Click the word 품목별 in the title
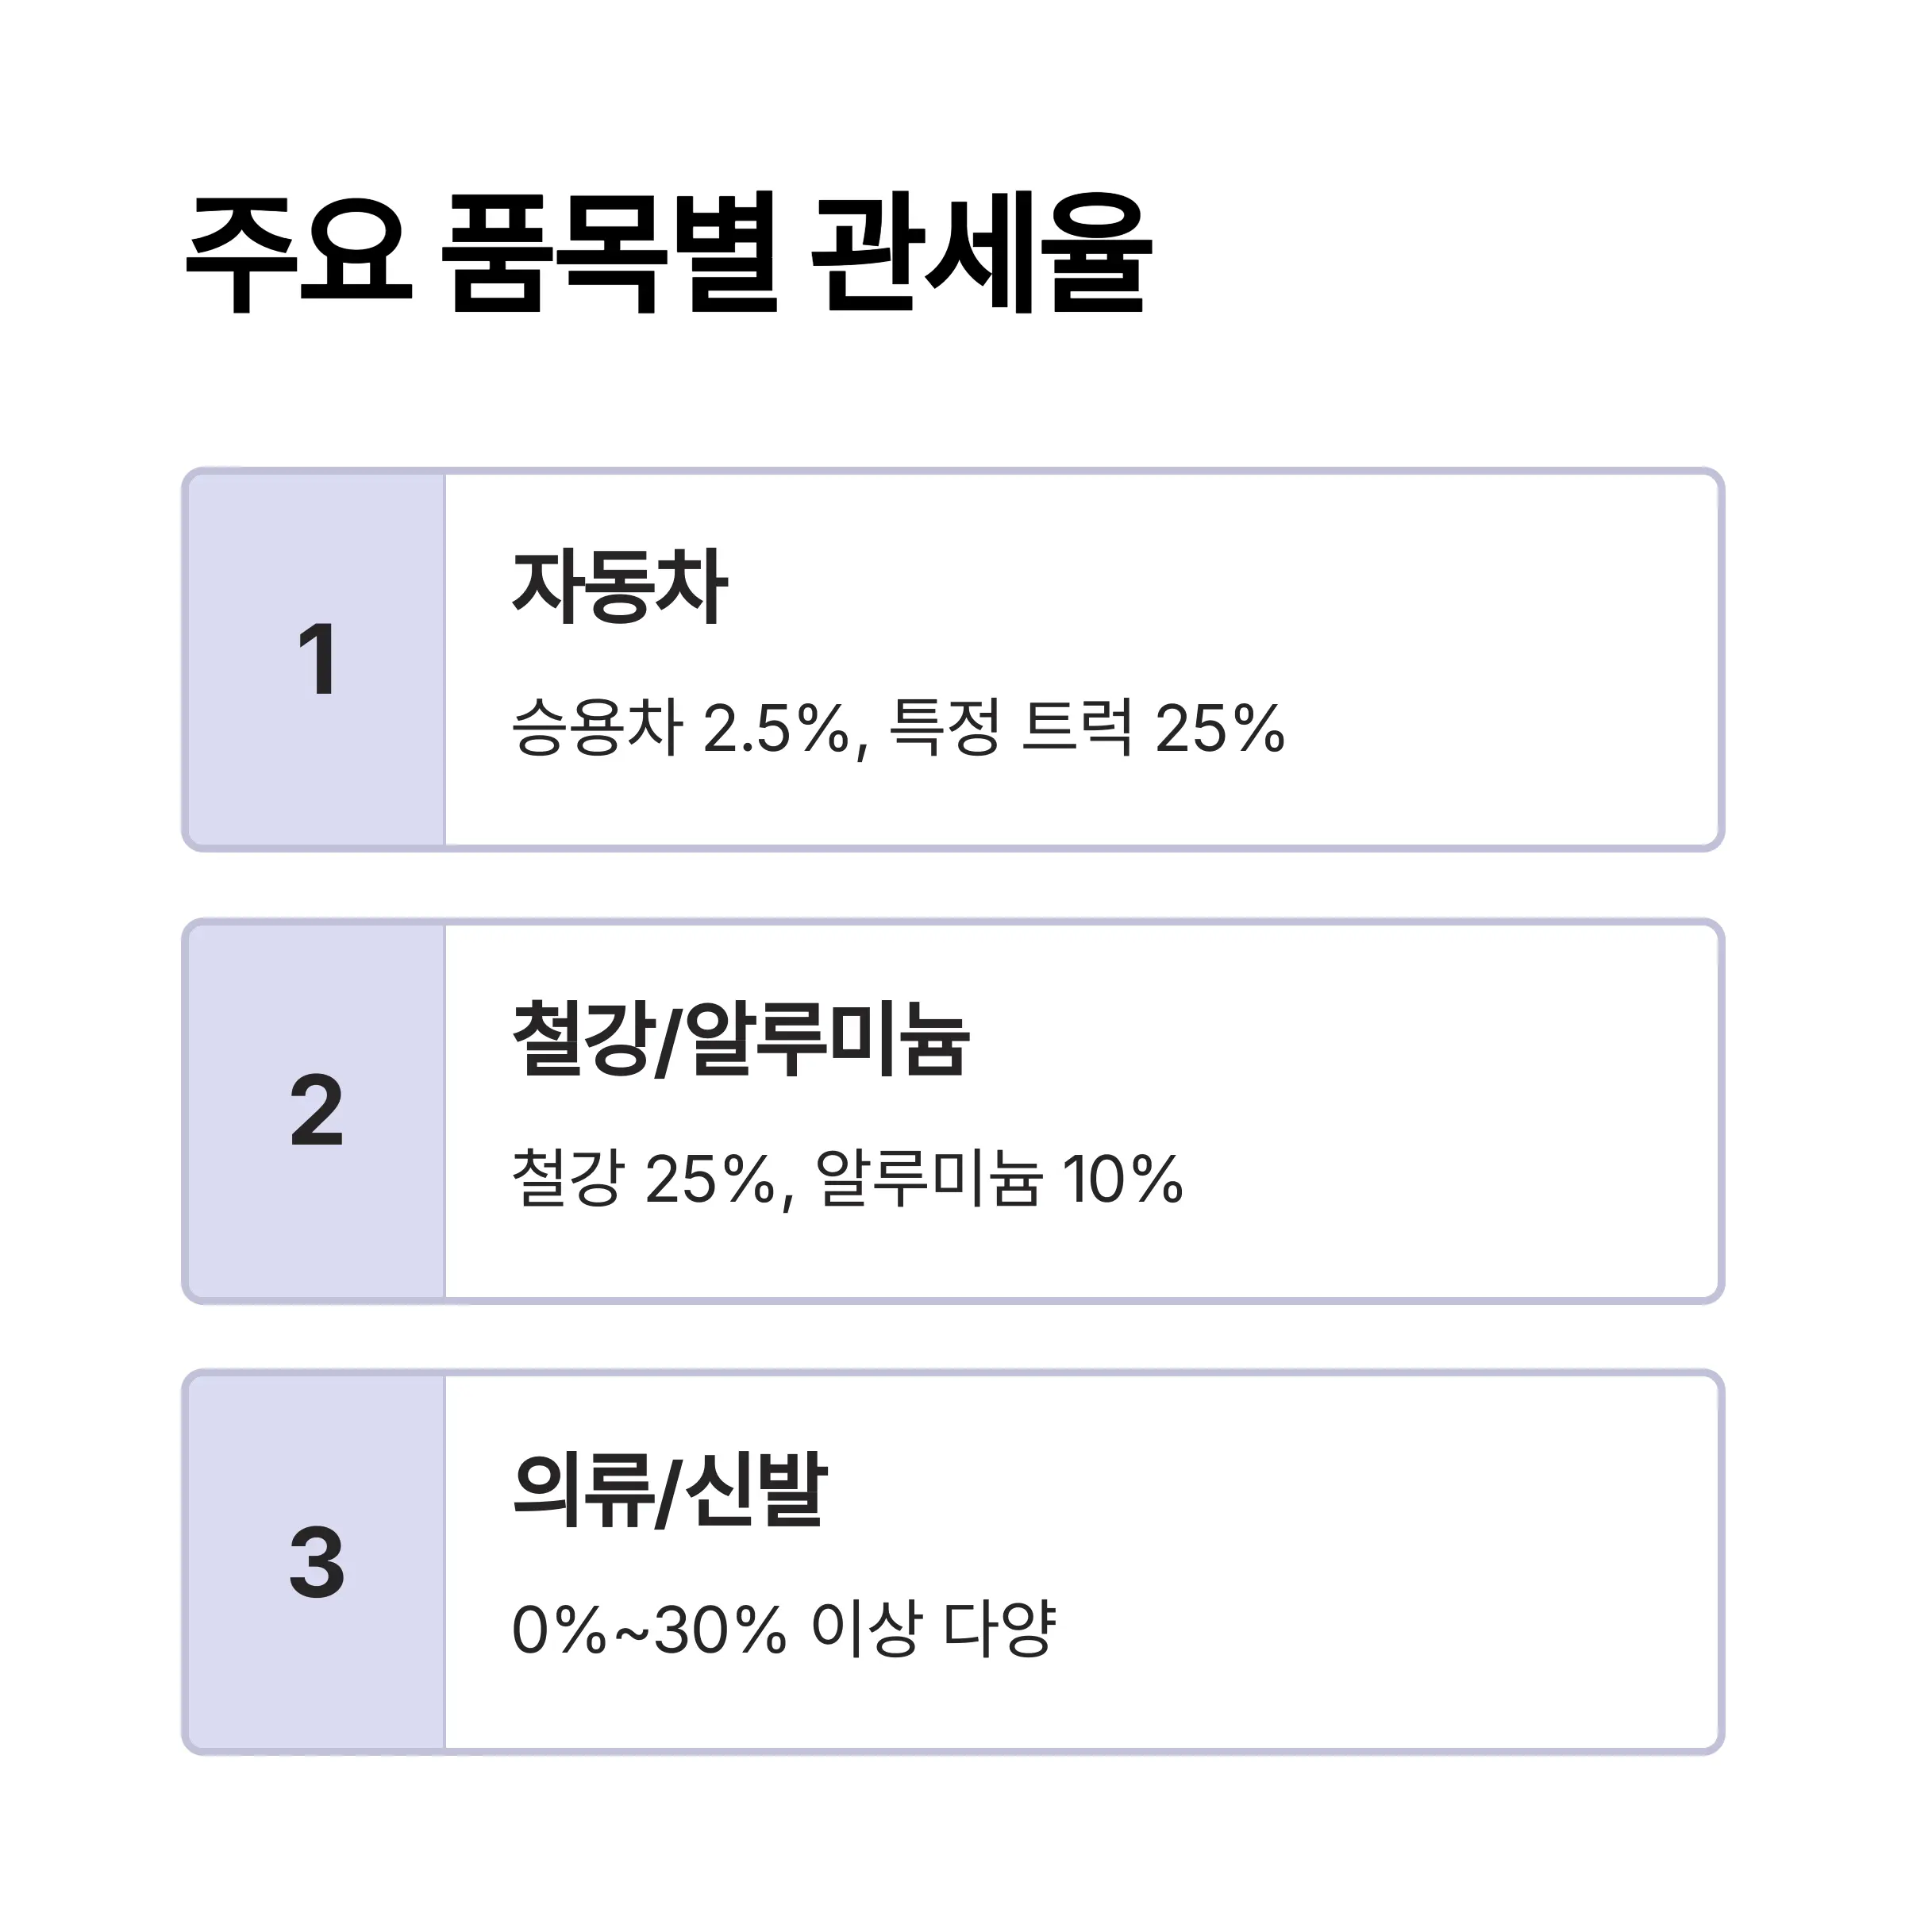1905x1932 pixels. [610, 252]
